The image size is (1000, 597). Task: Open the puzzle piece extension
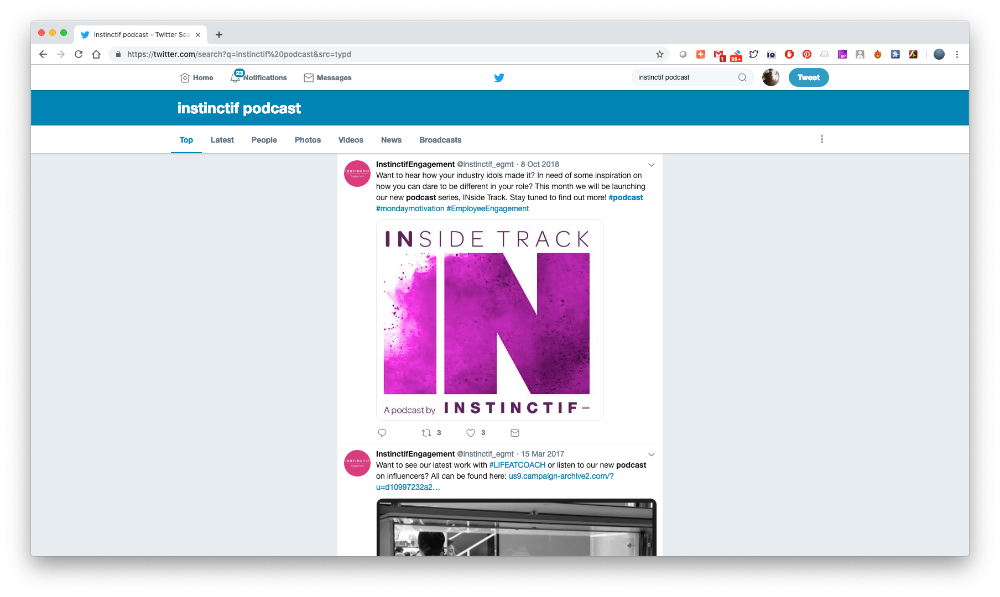click(895, 54)
